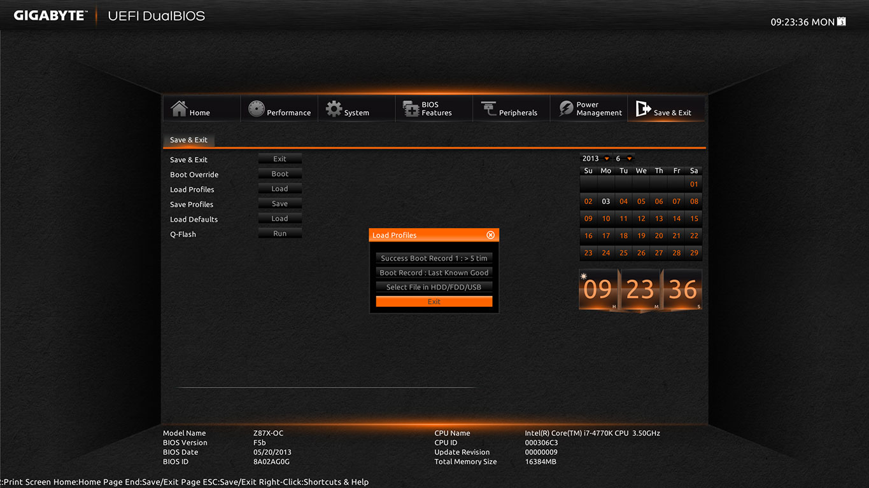Open the month 6 dropdown arrow
Image resolution: width=869 pixels, height=488 pixels.
click(630, 159)
